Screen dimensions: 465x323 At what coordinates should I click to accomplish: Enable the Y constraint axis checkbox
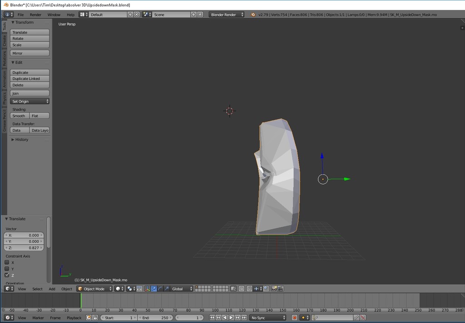[x=7, y=269]
